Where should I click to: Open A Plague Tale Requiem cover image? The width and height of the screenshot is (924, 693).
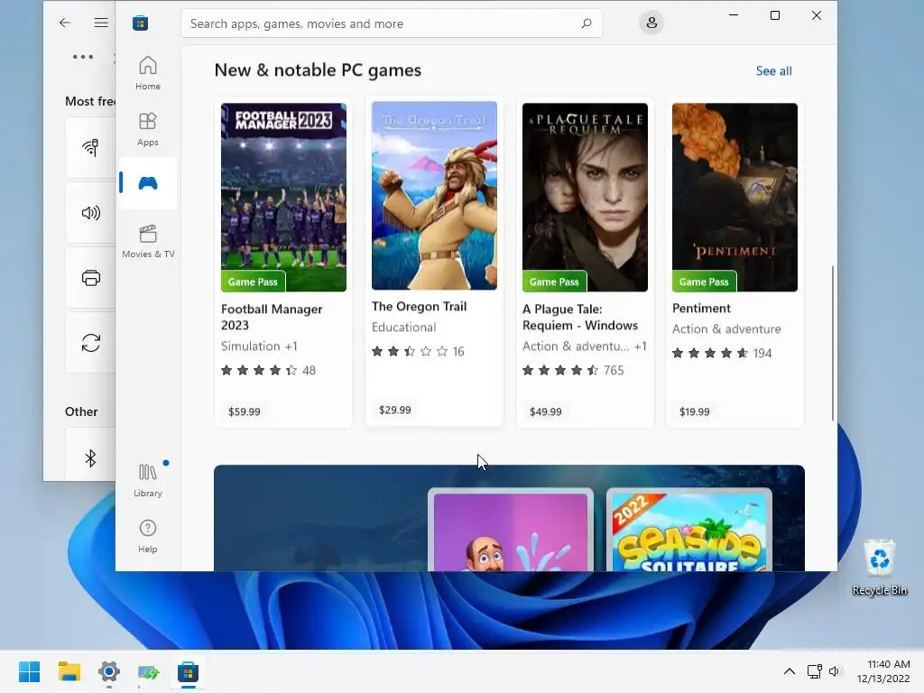[585, 197]
